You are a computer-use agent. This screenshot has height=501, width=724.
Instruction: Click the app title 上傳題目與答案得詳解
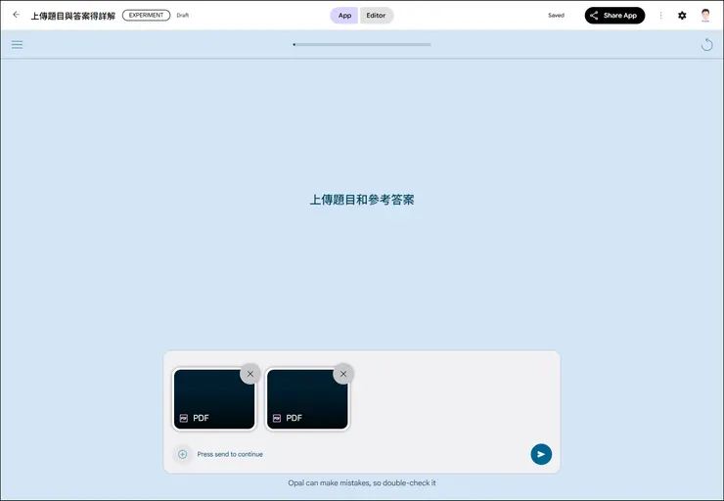pyautogui.click(x=73, y=16)
